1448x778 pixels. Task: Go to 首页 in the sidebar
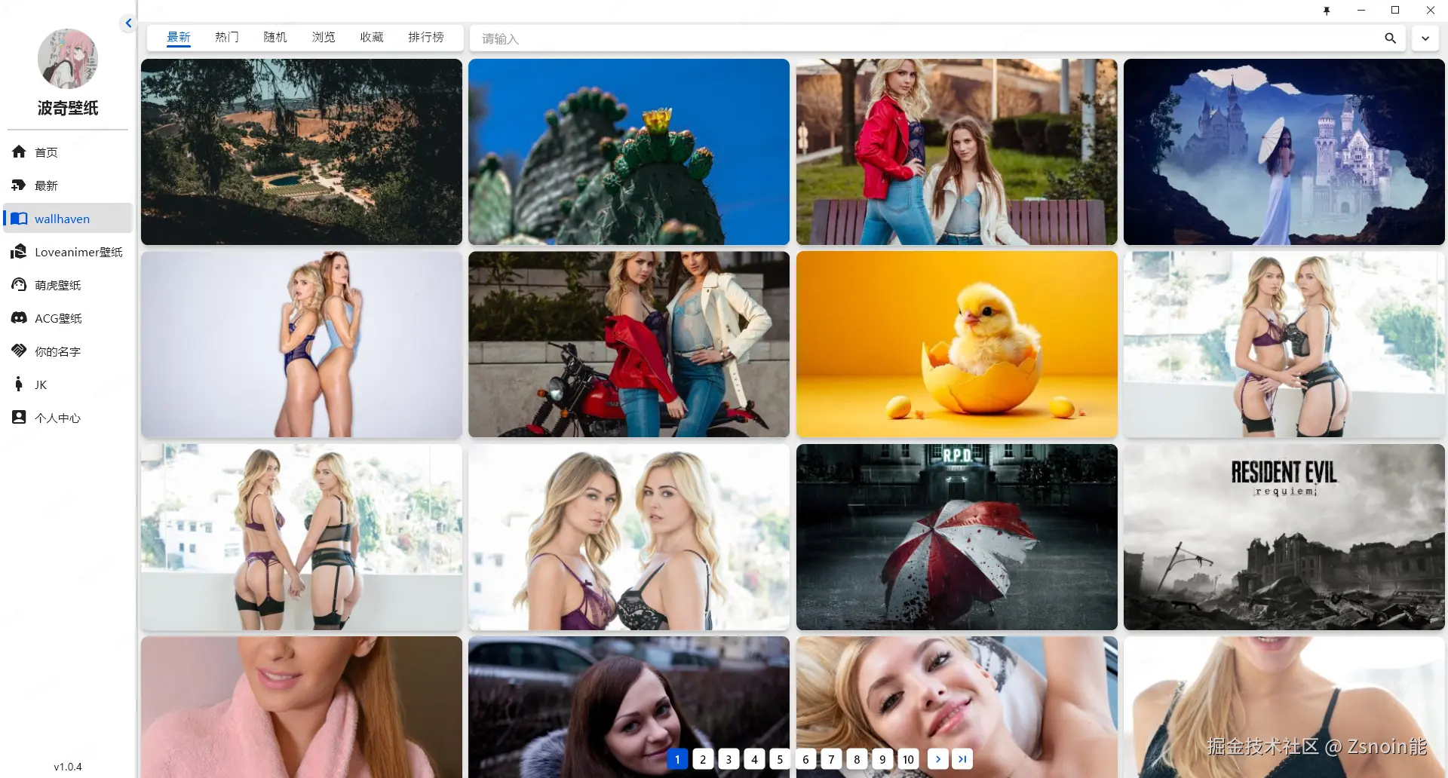coord(68,152)
